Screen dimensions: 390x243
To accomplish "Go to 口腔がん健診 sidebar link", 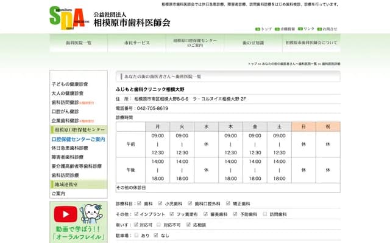I will pyautogui.click(x=65, y=111).
